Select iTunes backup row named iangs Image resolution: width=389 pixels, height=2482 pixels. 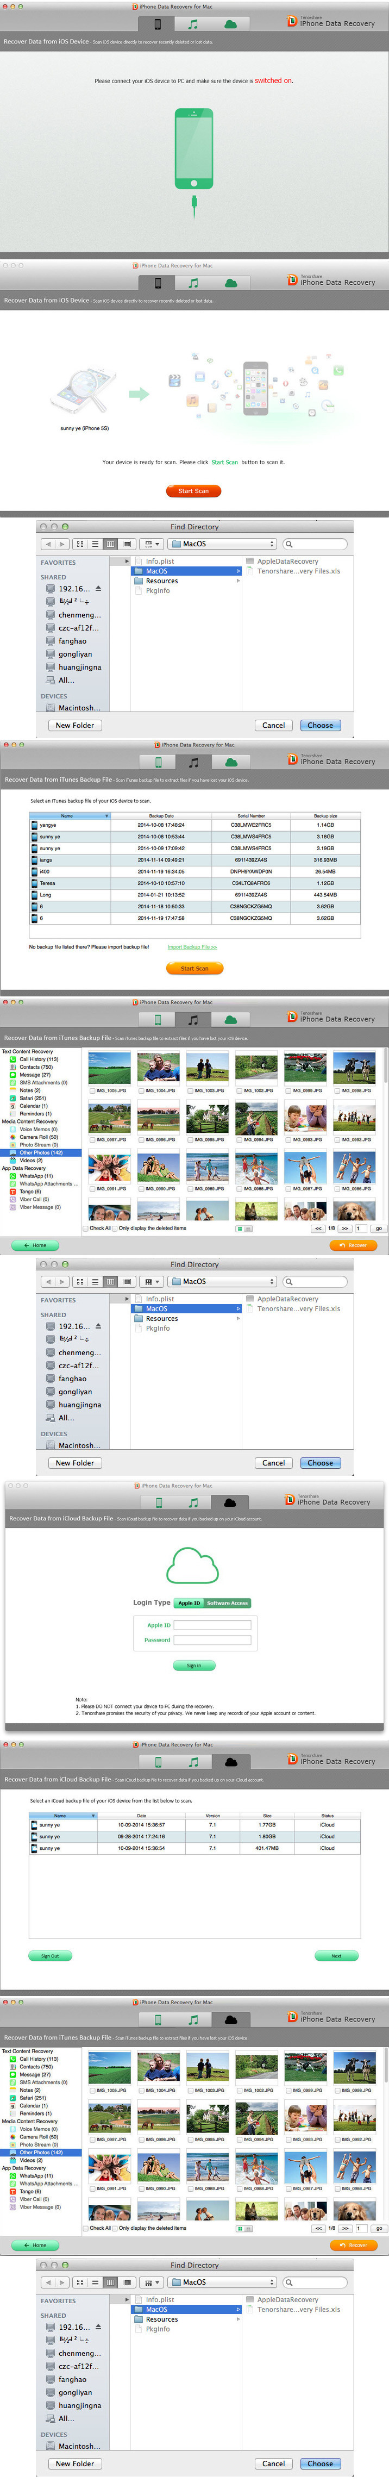196,859
